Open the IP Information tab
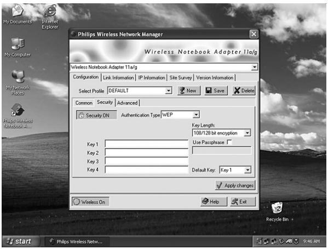 coord(152,77)
